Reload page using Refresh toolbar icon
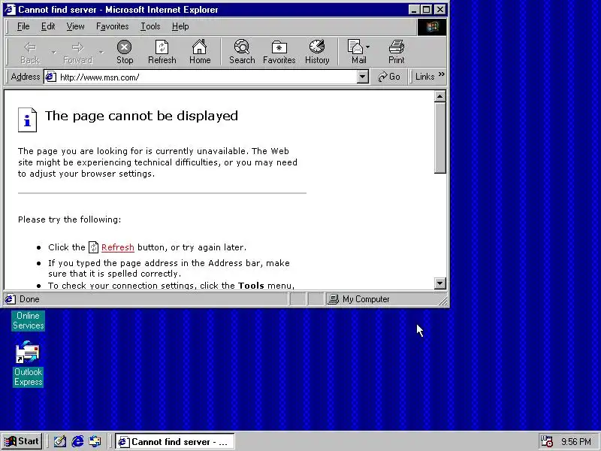Viewport: 601px width, 451px height. coord(162,52)
